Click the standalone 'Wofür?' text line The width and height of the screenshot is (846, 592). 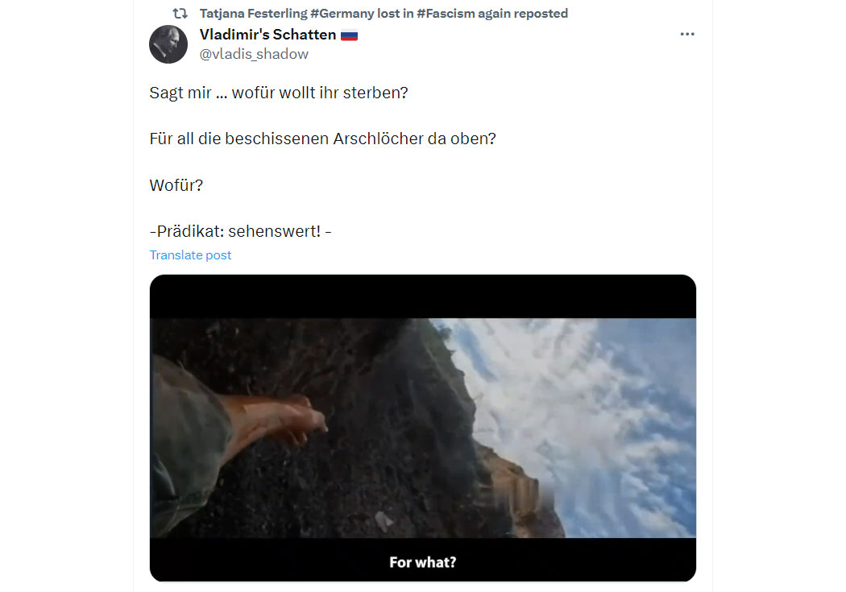pyautogui.click(x=176, y=185)
